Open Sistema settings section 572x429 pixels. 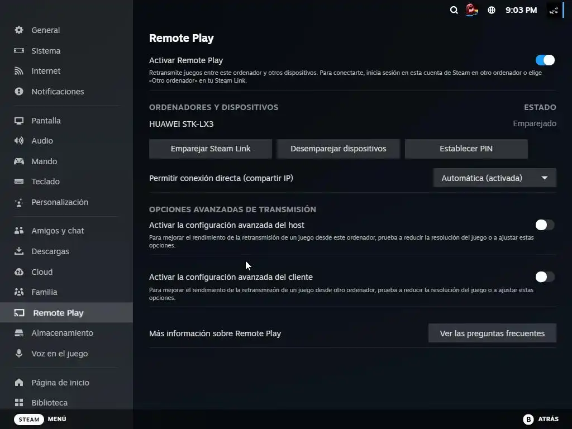(x=66, y=51)
